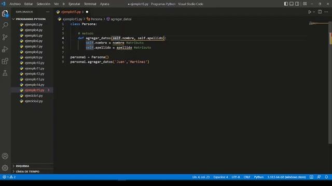
Task: Open the Testing flask view
Action: [x=5, y=73]
